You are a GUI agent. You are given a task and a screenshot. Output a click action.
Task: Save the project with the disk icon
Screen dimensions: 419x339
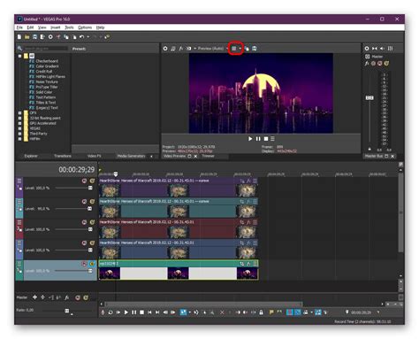(x=34, y=37)
